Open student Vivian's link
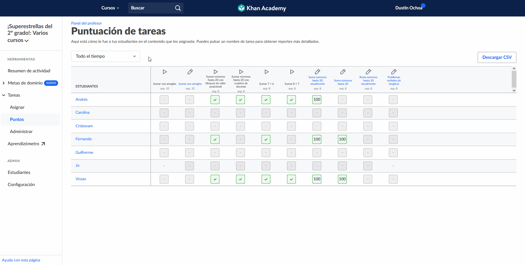The image size is (525, 265). 81,179
